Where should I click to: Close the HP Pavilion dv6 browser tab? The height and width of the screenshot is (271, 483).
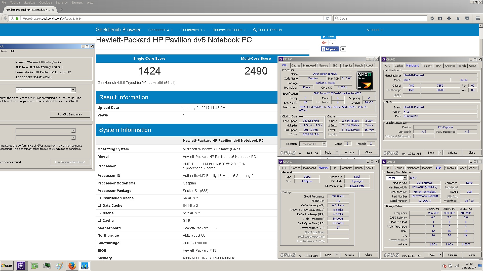[53, 10]
